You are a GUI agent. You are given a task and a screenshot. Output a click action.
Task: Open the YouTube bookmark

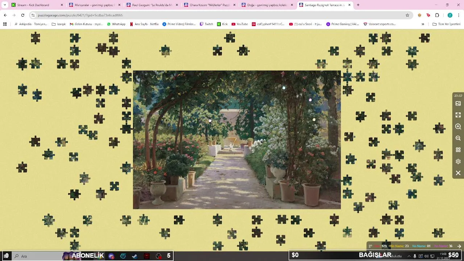point(240,24)
